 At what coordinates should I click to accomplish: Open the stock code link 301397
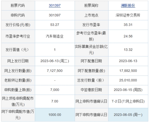(55, 5)
